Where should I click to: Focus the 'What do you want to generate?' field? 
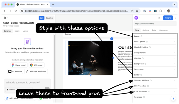point(27,83)
